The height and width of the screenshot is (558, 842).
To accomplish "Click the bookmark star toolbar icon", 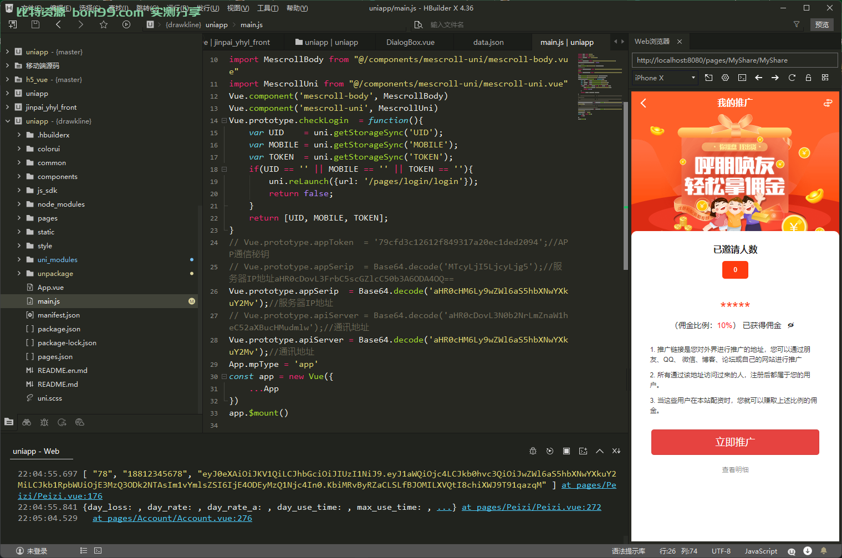I will (x=104, y=24).
